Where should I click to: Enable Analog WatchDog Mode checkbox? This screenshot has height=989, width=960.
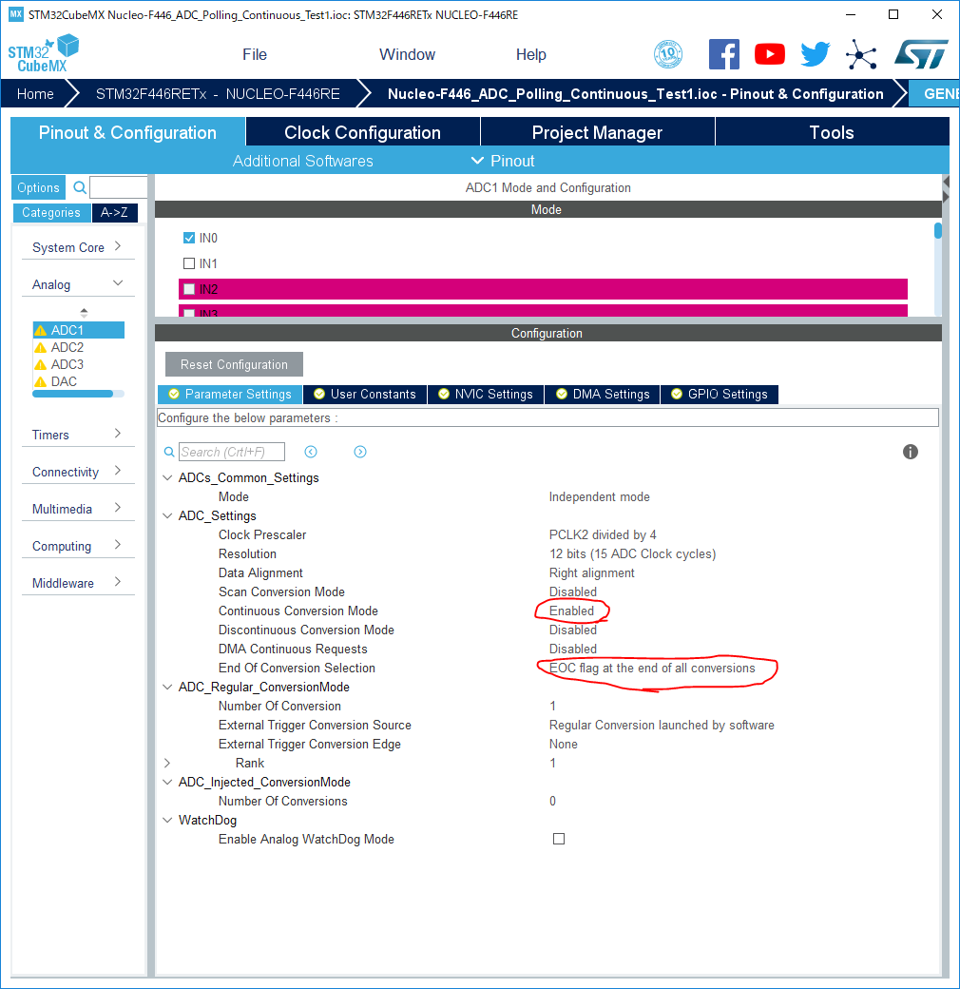tap(559, 839)
